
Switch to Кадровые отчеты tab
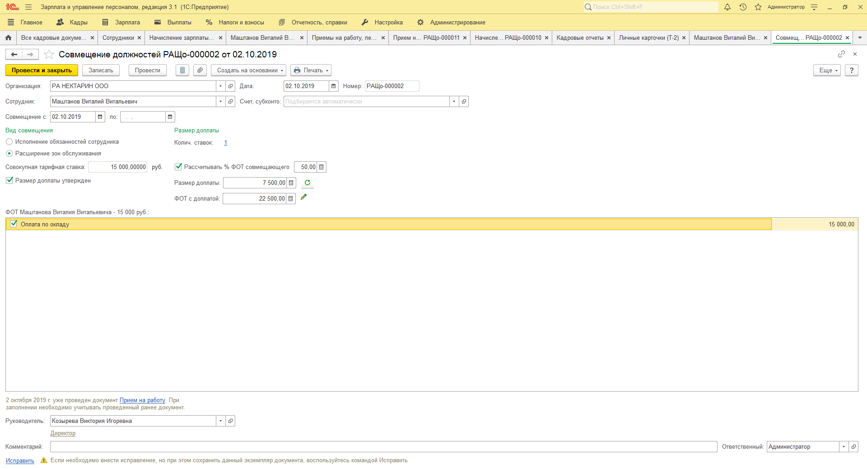point(580,38)
